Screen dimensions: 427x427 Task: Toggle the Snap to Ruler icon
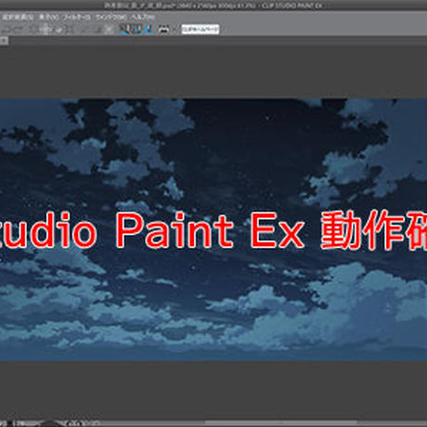[124, 30]
